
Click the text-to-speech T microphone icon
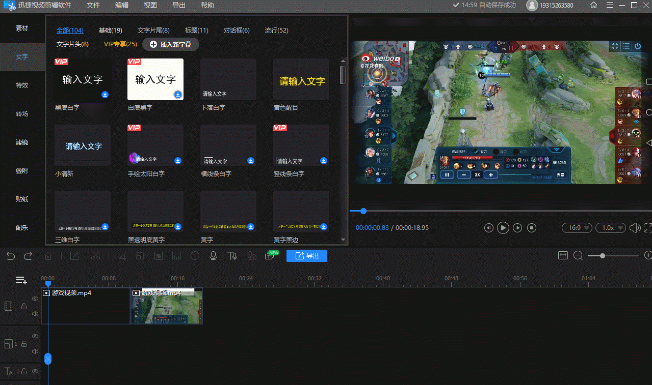pos(232,256)
